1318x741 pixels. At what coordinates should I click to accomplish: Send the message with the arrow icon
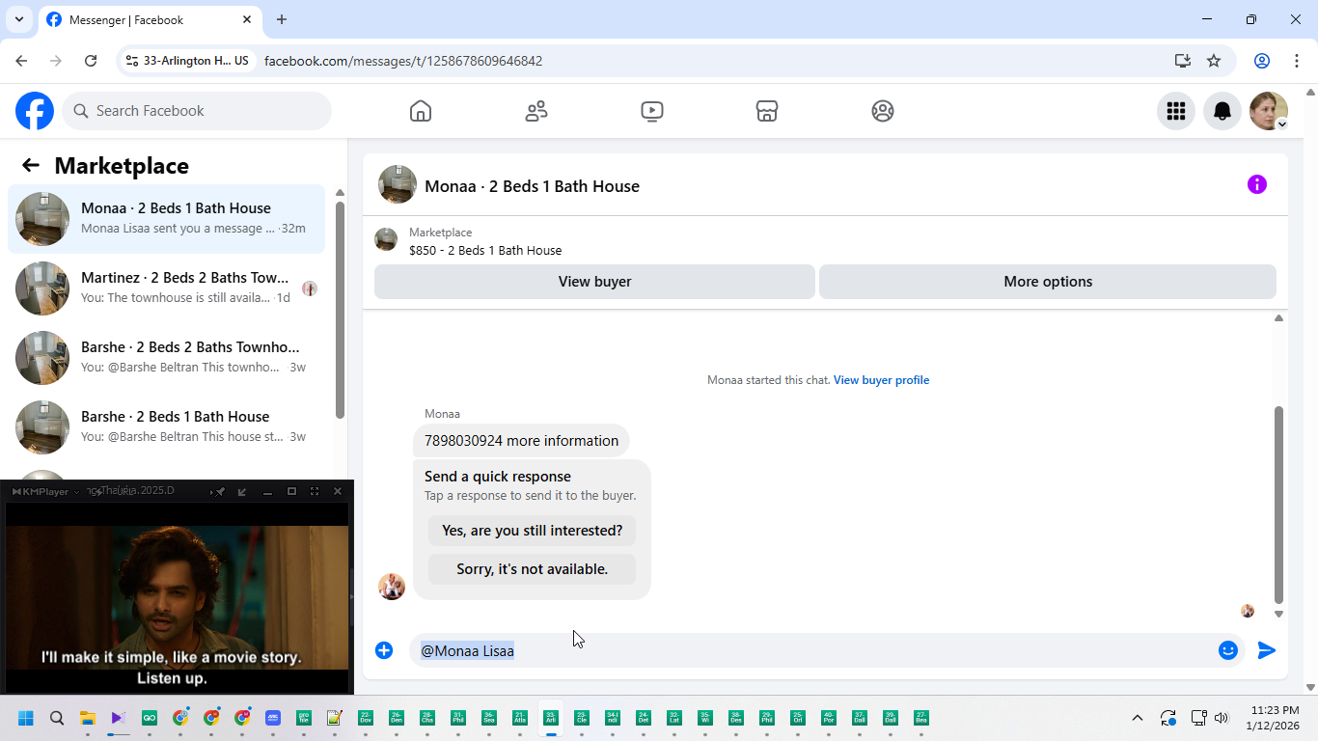tap(1267, 650)
